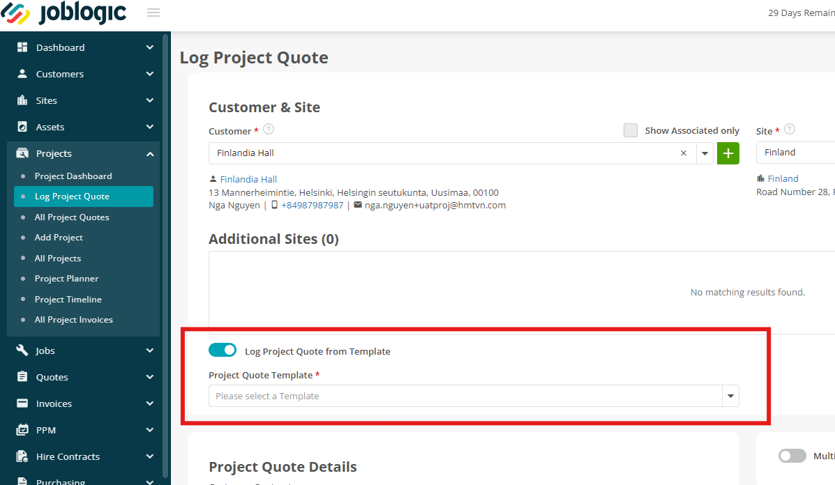
Task: Click email nga.nguyen+uatproj@hmtvn.com text
Action: coord(435,206)
